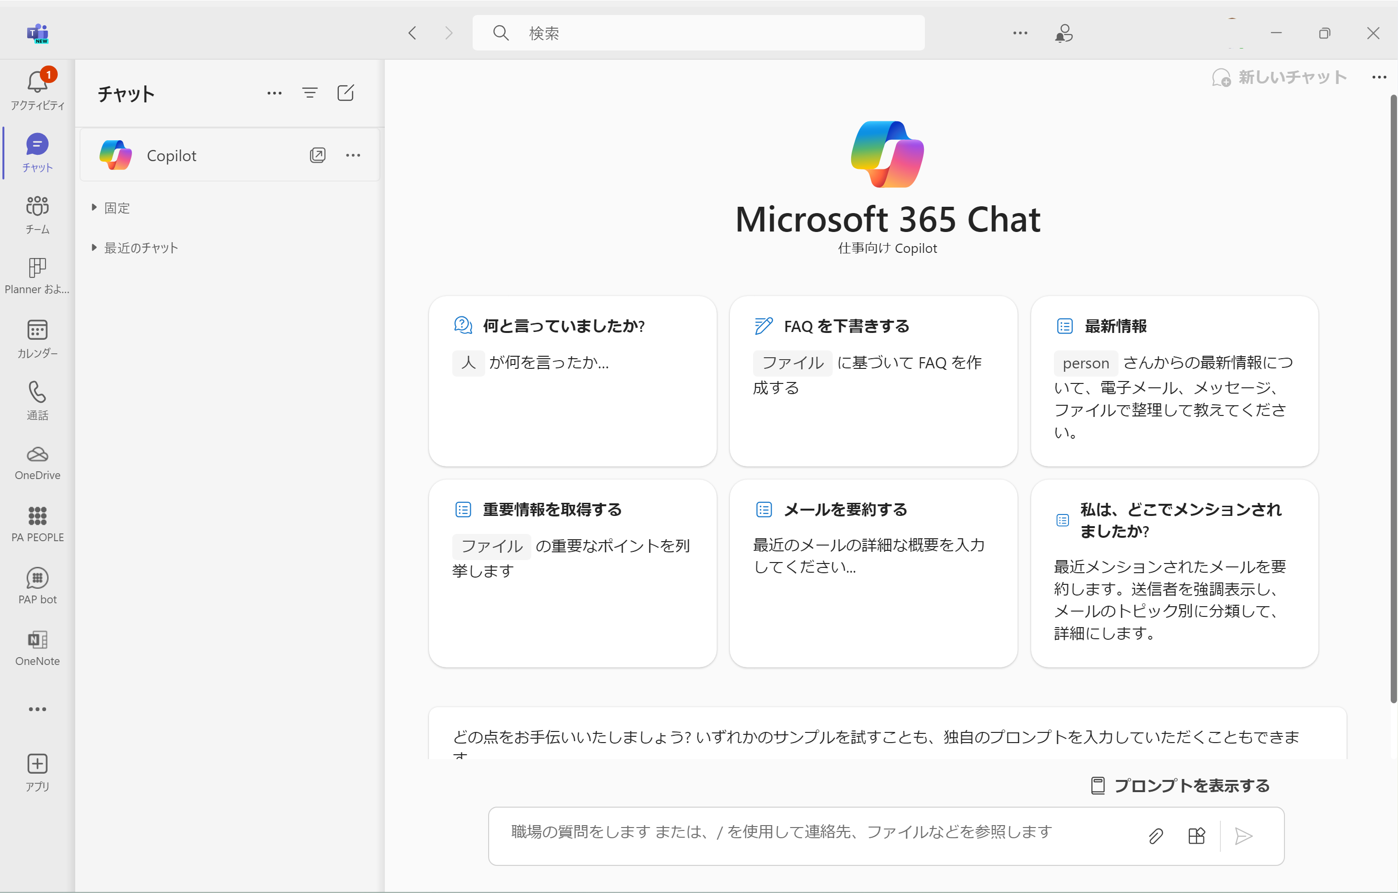Select the 最新情報 prompt card

[x=1174, y=381]
